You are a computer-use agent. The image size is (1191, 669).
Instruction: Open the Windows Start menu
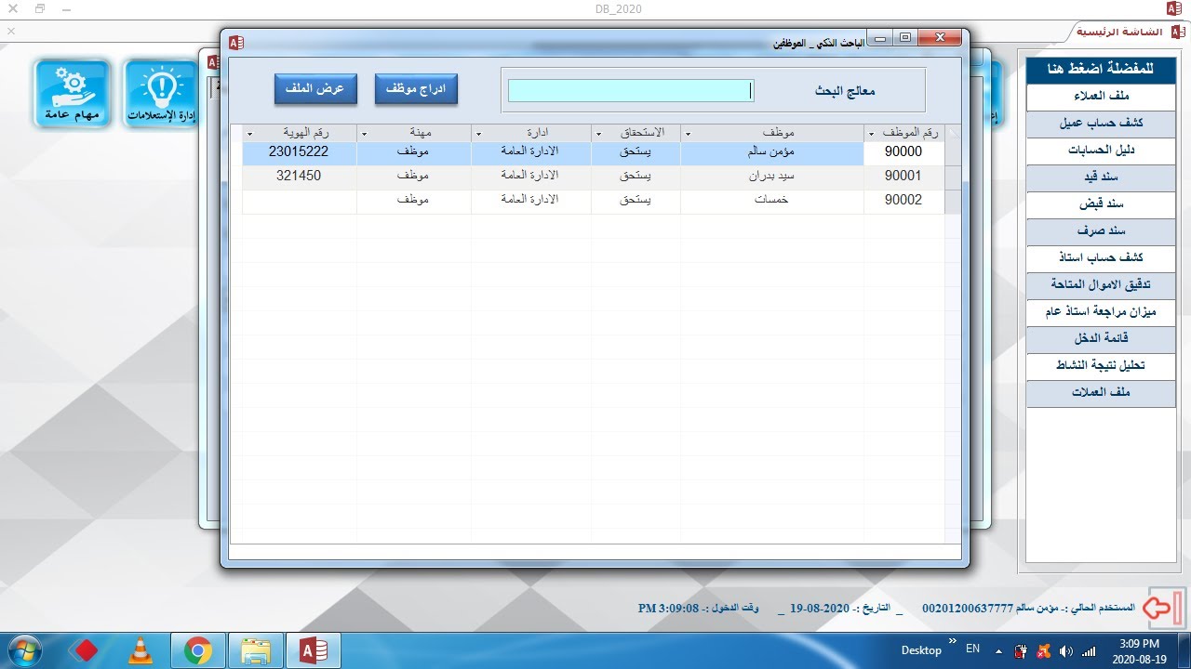(22, 650)
